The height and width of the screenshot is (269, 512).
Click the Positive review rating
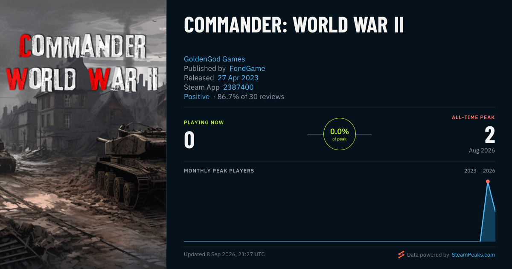click(x=197, y=96)
